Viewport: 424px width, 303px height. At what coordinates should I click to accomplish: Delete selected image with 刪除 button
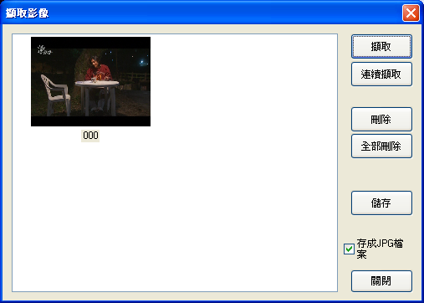381,119
